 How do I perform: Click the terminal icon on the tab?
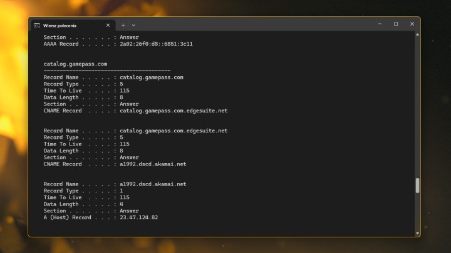[37, 26]
